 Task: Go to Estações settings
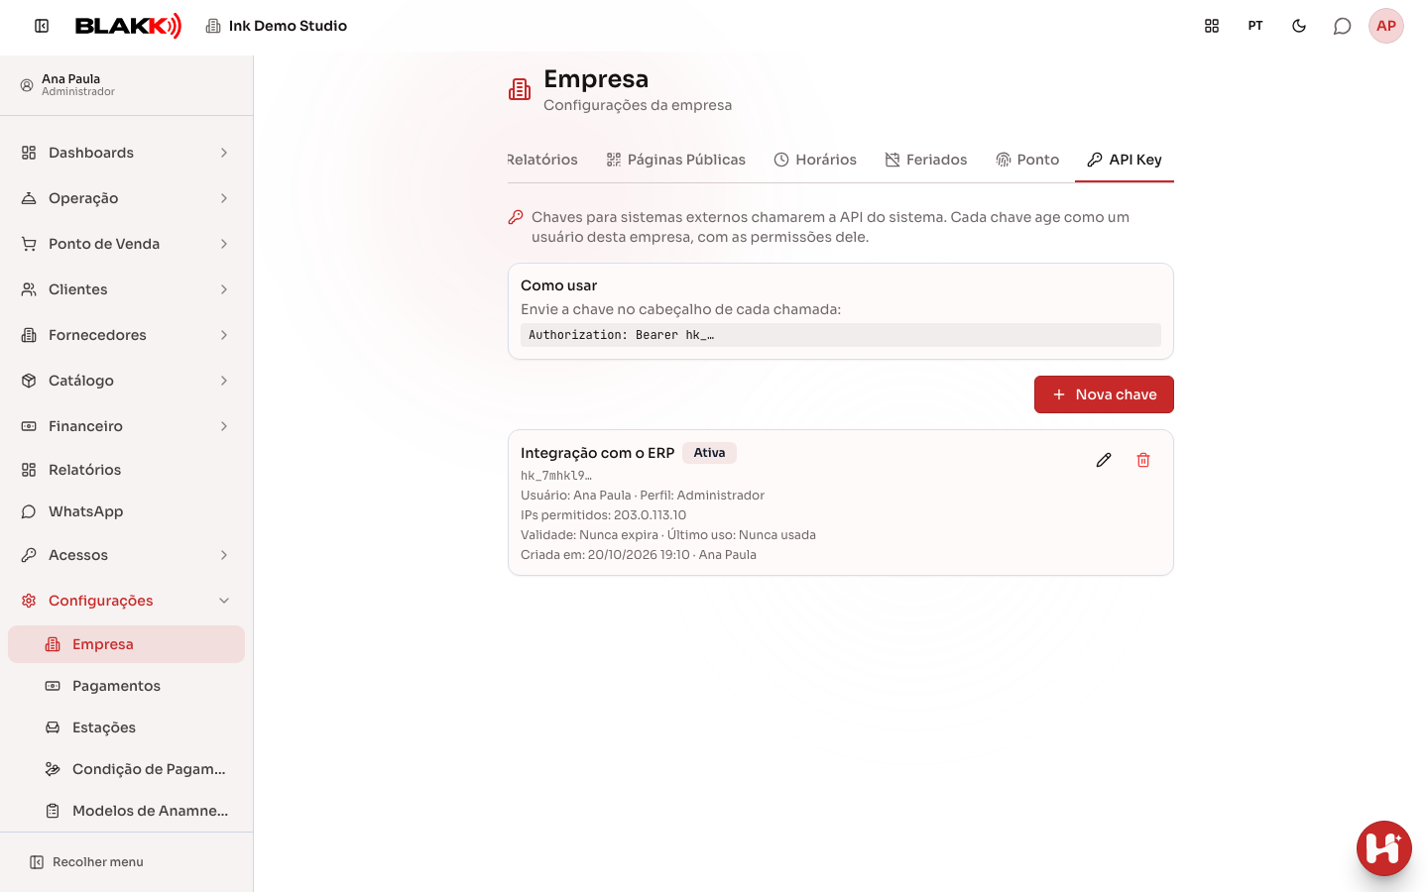pos(126,727)
